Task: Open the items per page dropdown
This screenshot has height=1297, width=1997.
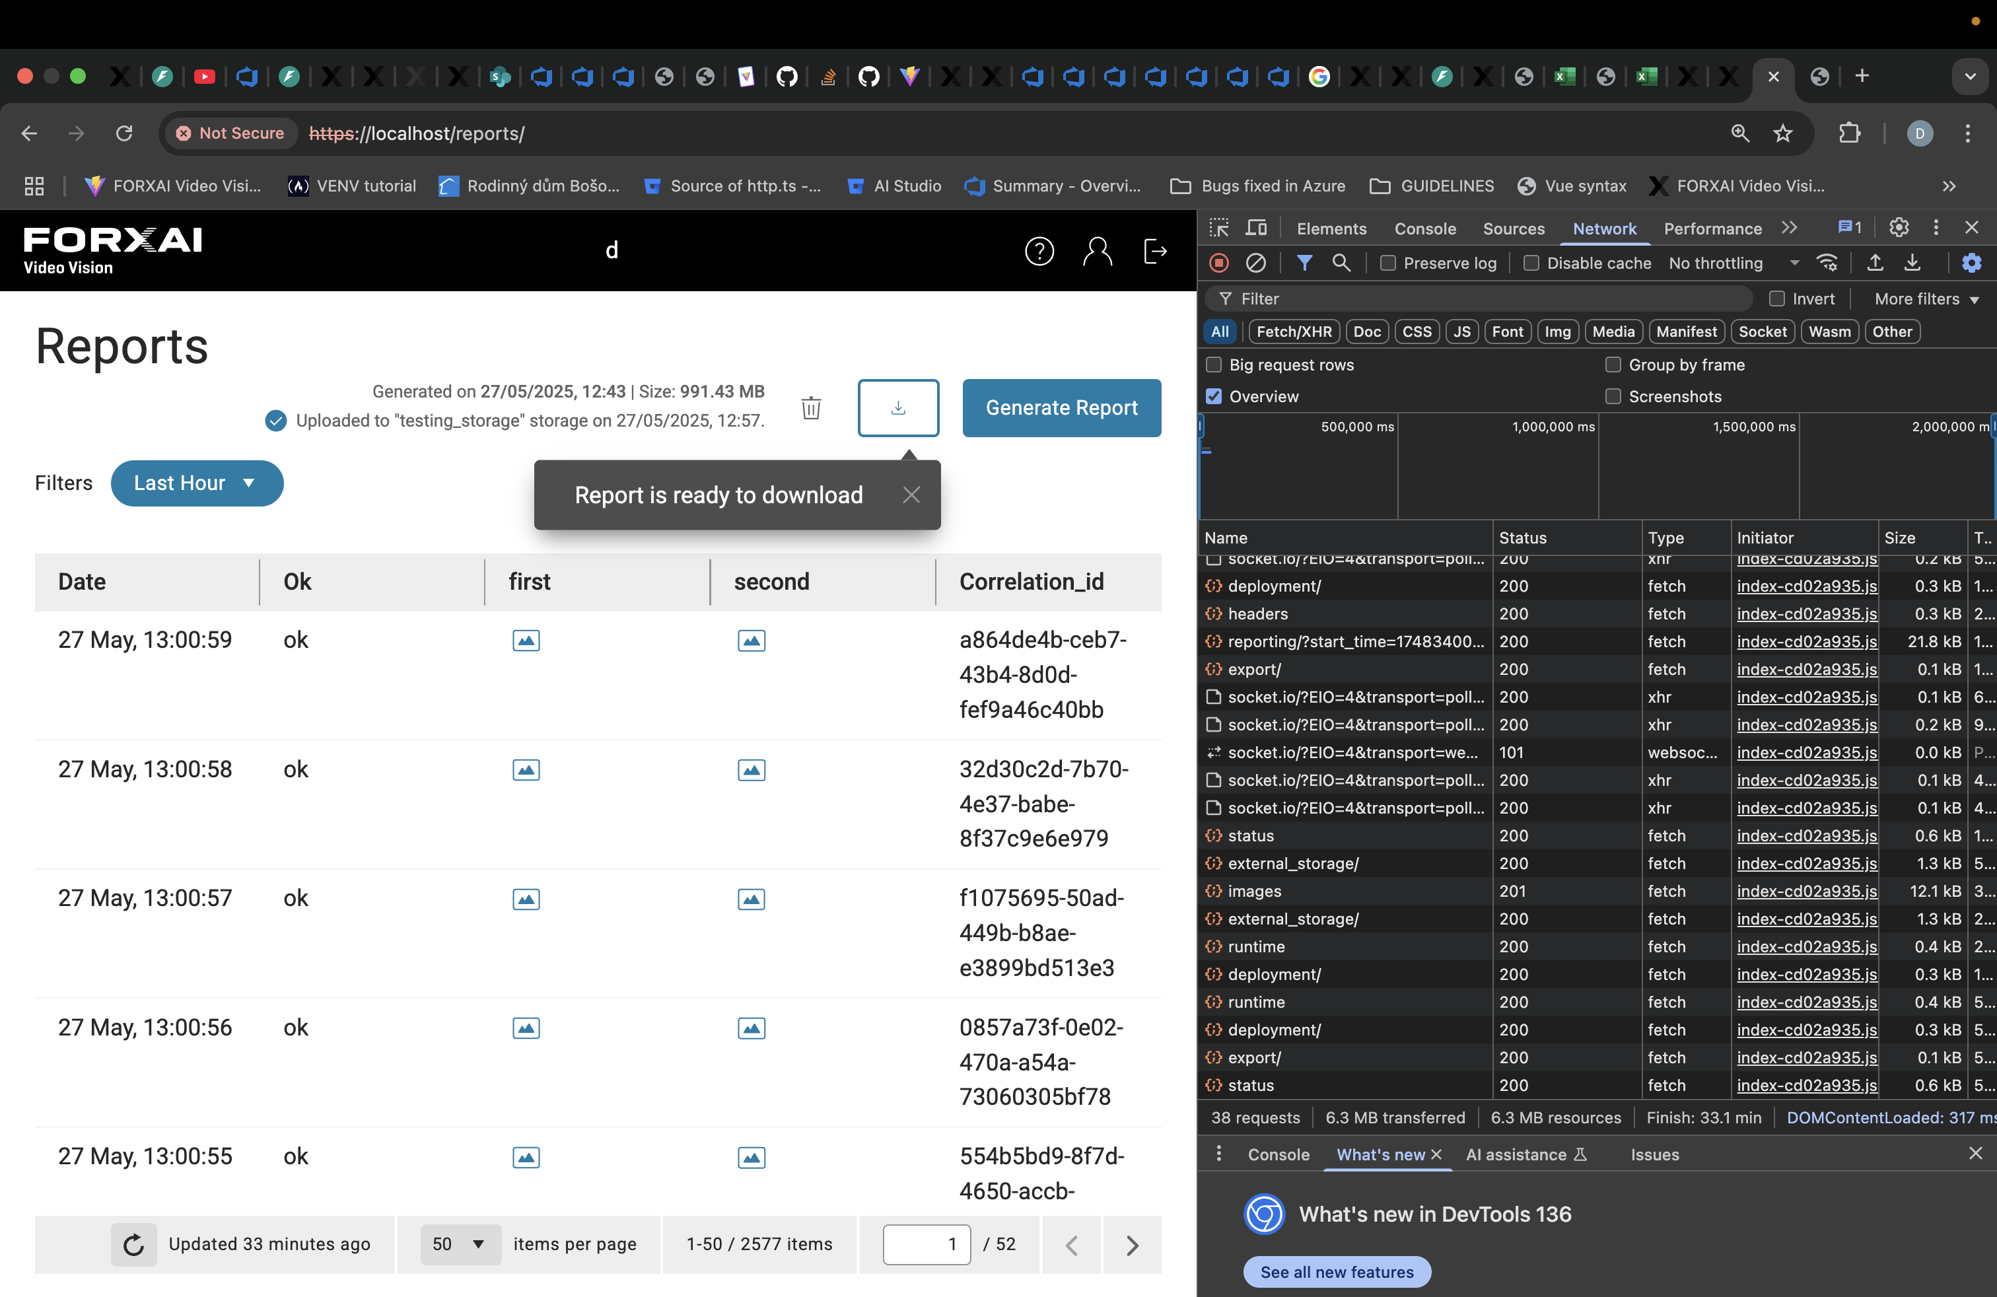Action: tap(460, 1244)
